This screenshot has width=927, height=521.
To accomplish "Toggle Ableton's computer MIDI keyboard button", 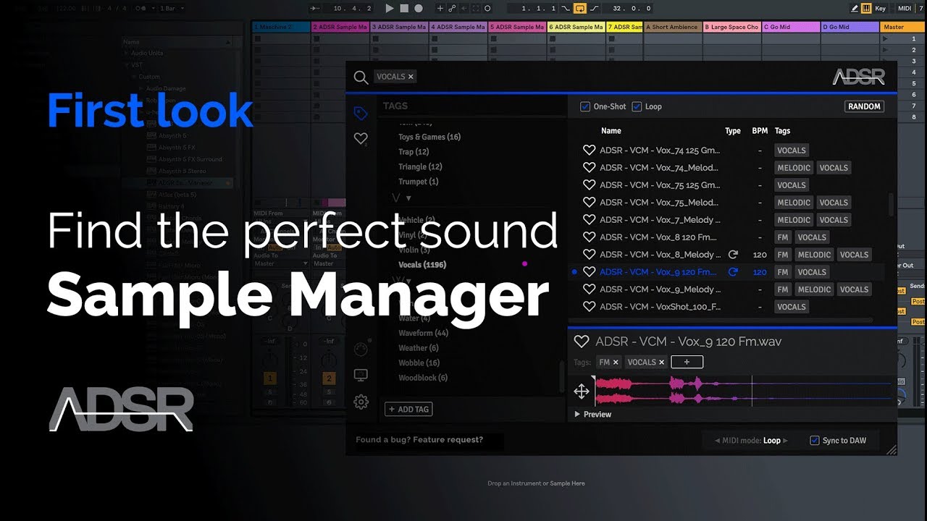I will pyautogui.click(x=866, y=9).
